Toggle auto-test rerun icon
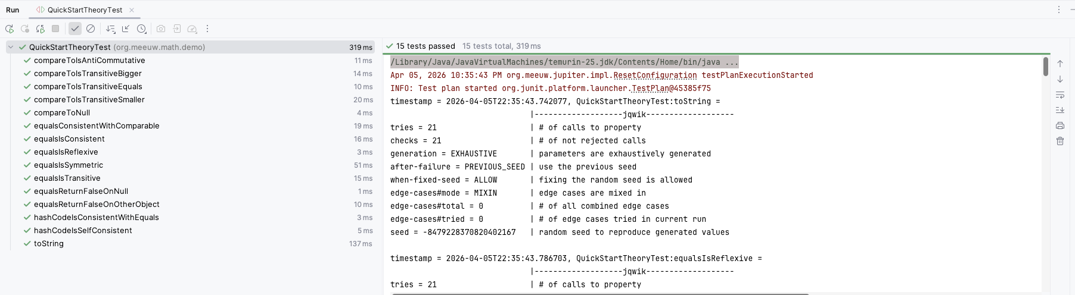This screenshot has width=1075, height=295. pos(40,29)
